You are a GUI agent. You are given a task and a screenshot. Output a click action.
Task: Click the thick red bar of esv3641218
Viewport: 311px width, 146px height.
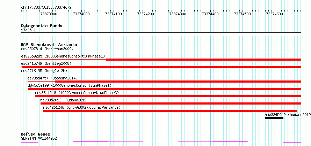(168, 96)
